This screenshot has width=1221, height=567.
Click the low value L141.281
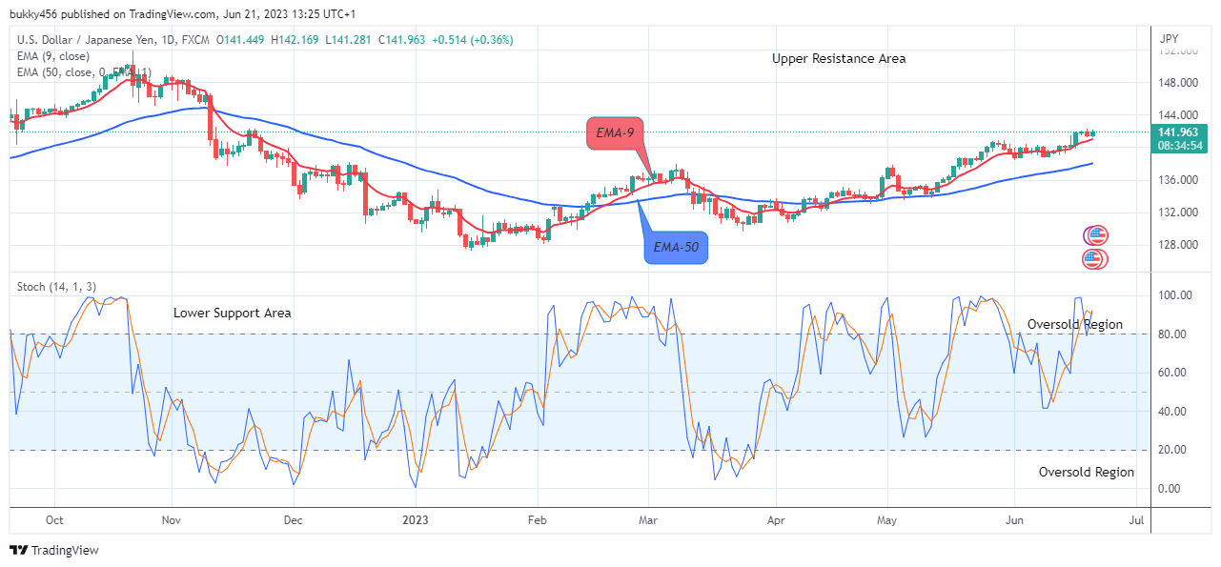point(349,40)
